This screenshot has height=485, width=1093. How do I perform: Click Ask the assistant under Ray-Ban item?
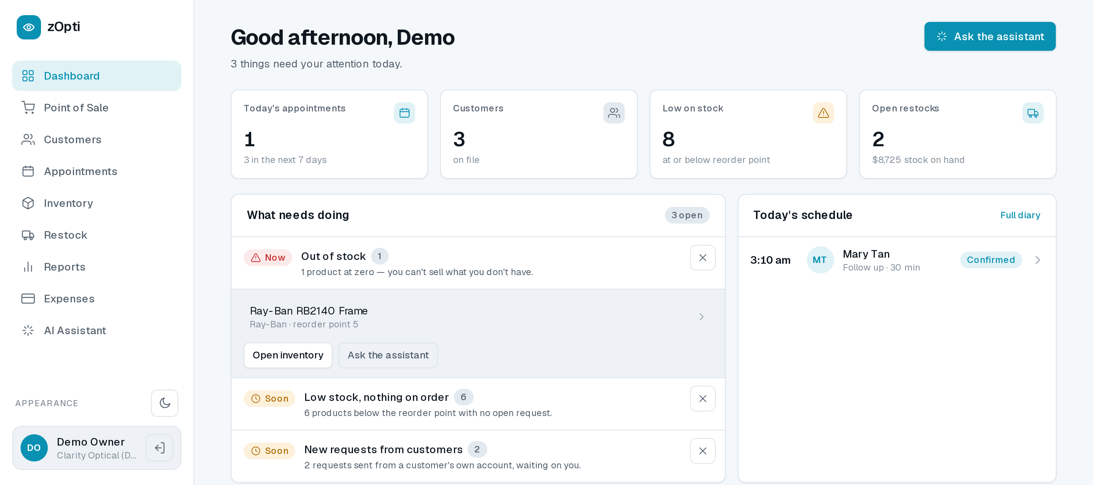coord(388,355)
